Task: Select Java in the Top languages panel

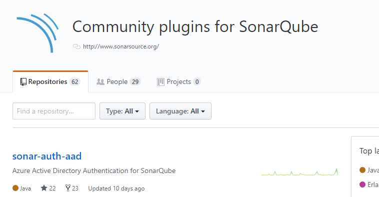Action: click(372, 170)
